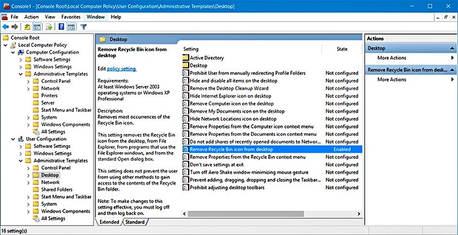Collapse User Configuration's Administrative Templates

pos(21,161)
